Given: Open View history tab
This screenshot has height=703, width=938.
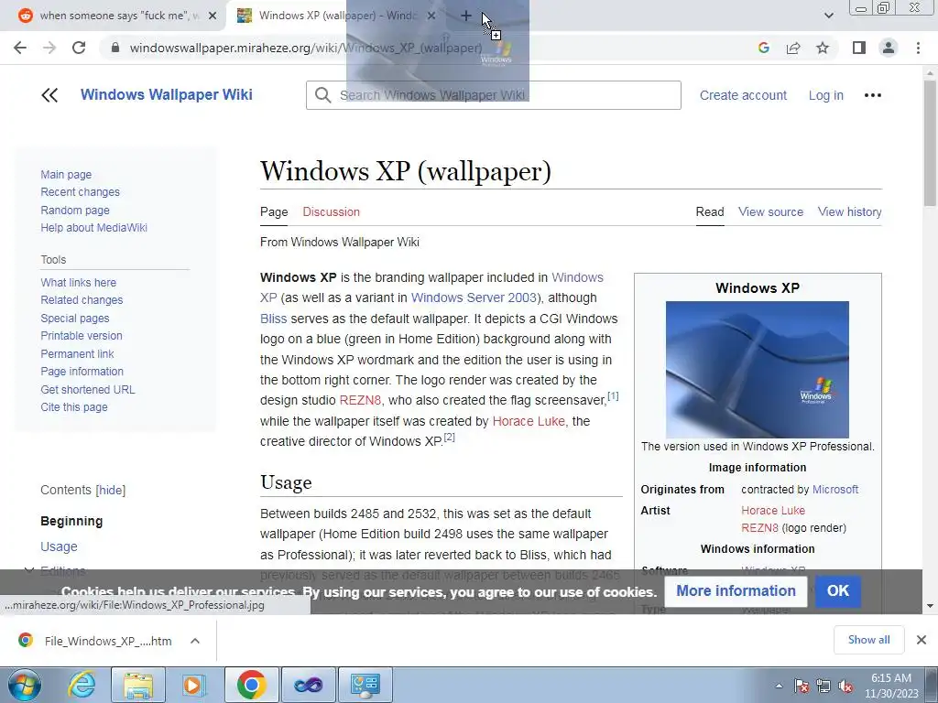Looking at the screenshot, I should pos(849,212).
